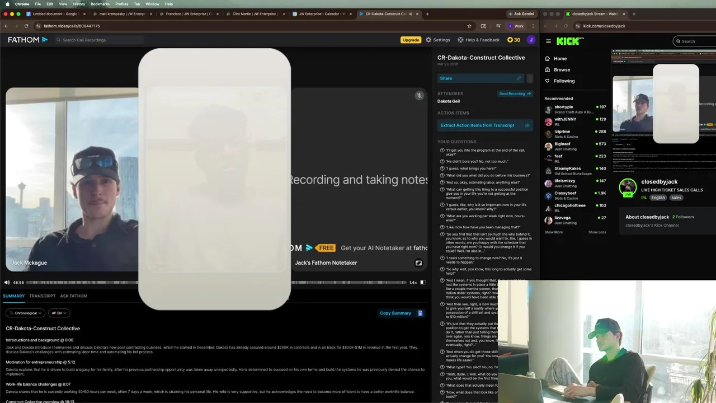716x403 pixels.
Task: Jump to Motivation for entrepreneurship @ 5:12
Action: (40, 362)
